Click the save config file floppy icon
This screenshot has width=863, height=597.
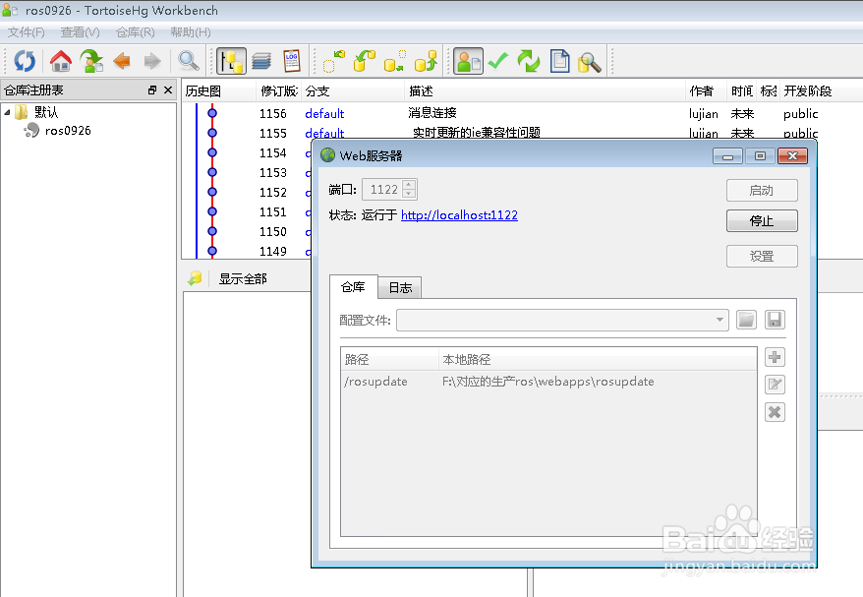[x=775, y=320]
